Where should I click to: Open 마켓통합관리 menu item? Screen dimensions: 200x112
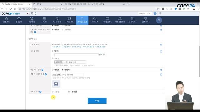pos(120,20)
